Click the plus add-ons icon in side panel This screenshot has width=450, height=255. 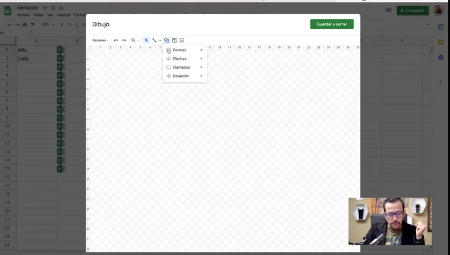coord(441,82)
